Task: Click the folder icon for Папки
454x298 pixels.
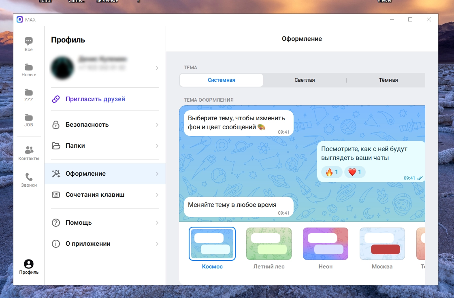Action: pos(56,146)
